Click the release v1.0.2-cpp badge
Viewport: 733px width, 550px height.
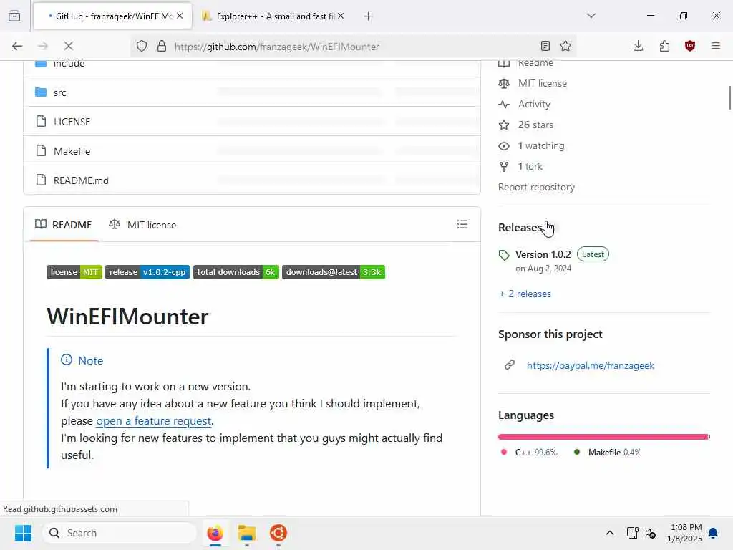pyautogui.click(x=147, y=272)
